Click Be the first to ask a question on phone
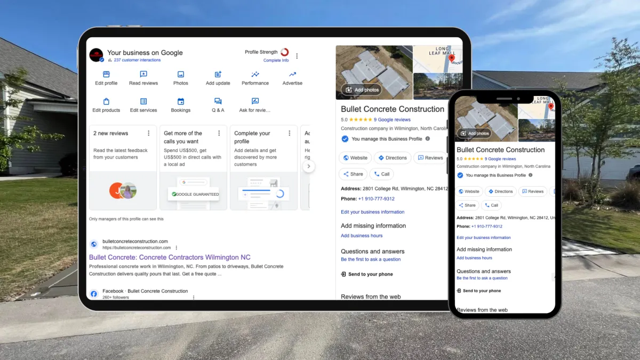This screenshot has width=640, height=360. [x=482, y=278]
